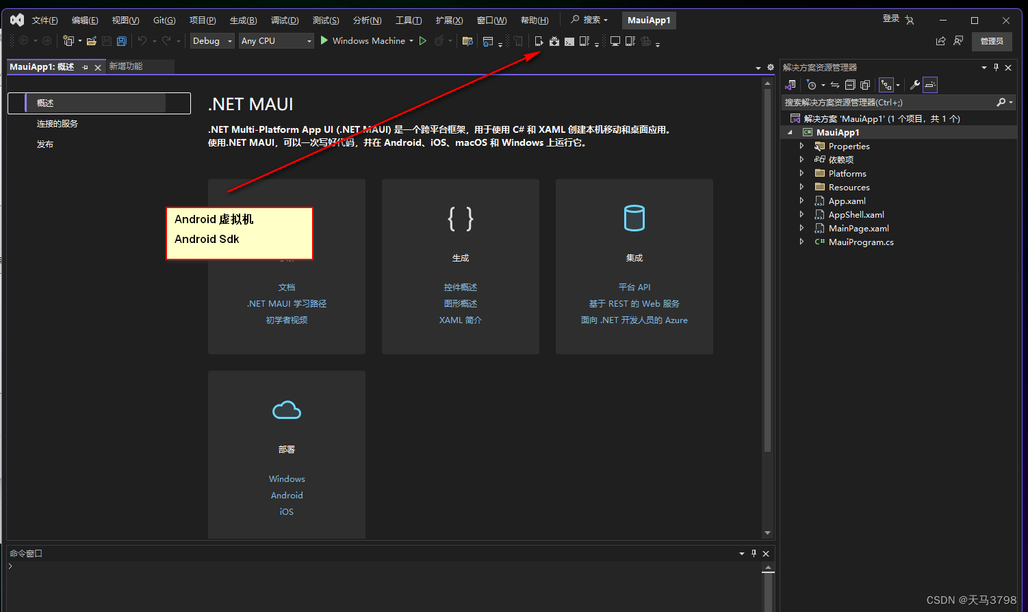
Task: Open the .NET MAUI 学习路径 link
Action: click(x=287, y=304)
